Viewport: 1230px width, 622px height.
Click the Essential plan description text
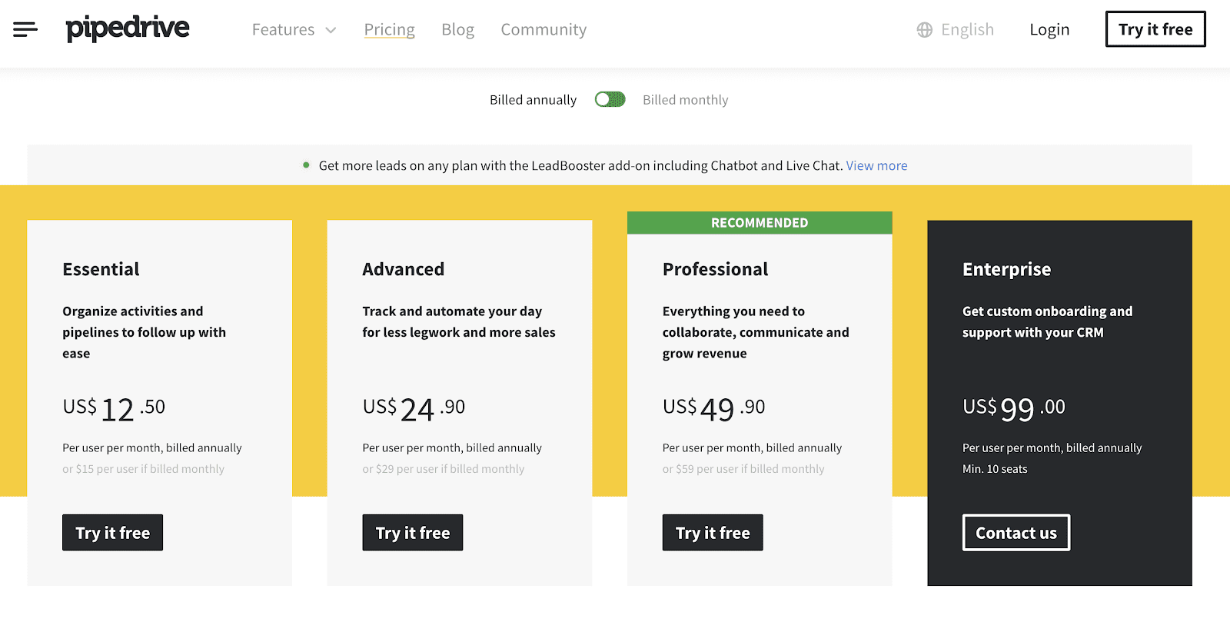[x=145, y=332]
